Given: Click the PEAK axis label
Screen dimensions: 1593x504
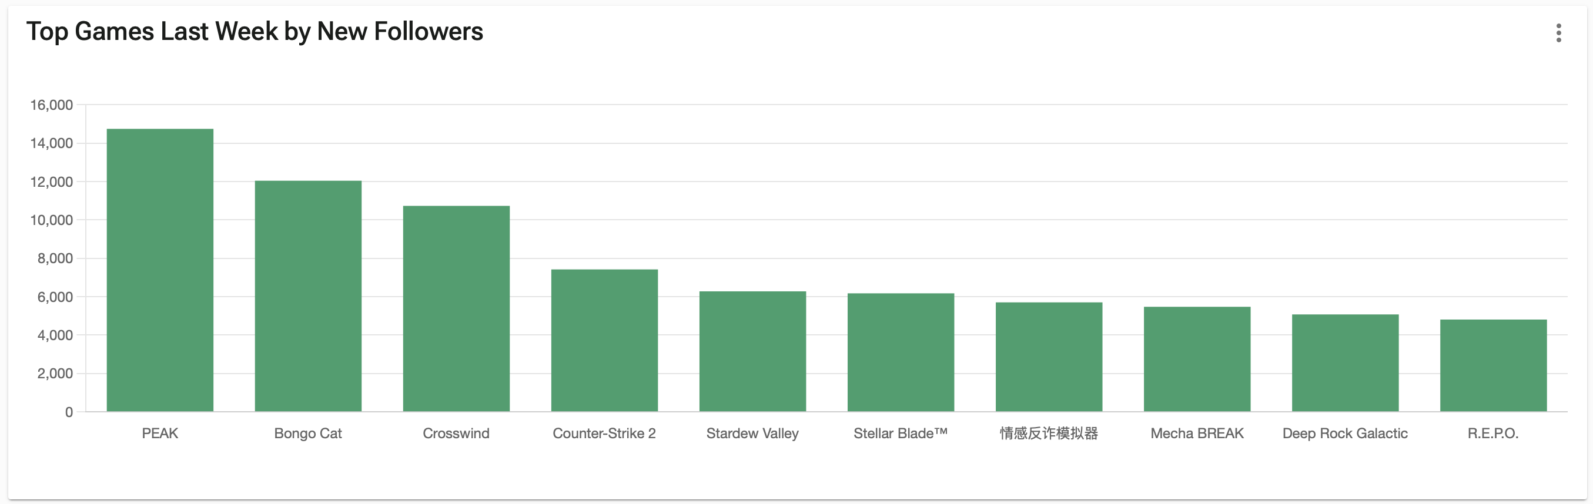Looking at the screenshot, I should coord(160,434).
